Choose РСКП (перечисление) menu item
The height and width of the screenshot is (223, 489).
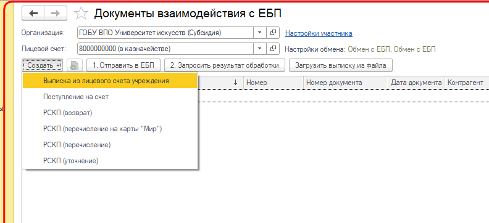[110, 145]
